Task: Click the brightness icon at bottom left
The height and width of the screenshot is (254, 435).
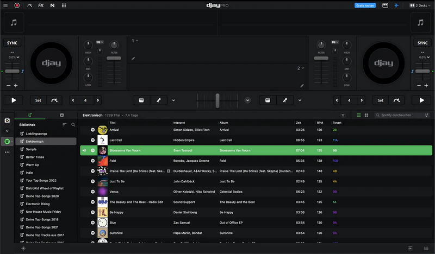Action: point(23,248)
